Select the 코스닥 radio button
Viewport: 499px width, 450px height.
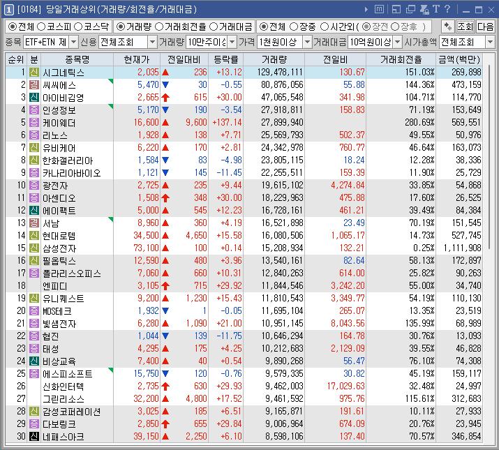[x=78, y=27]
